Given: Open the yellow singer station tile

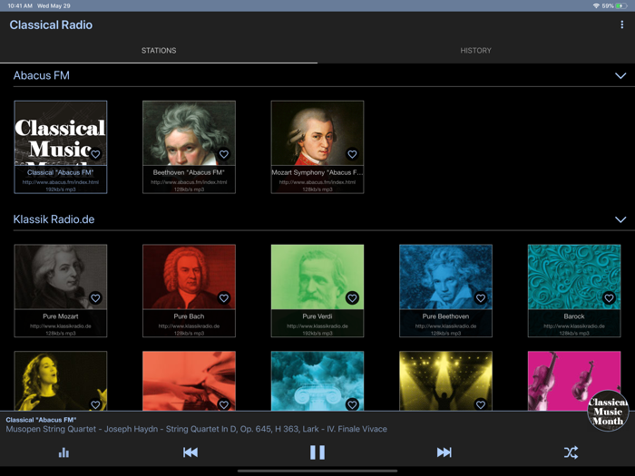Looking at the screenshot, I should point(61,381).
